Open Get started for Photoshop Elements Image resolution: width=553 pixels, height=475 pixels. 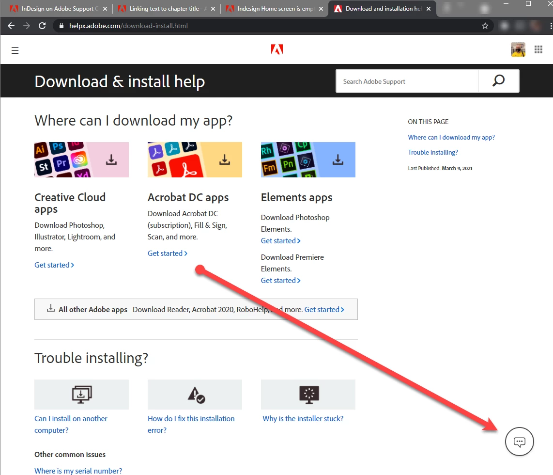coord(281,241)
